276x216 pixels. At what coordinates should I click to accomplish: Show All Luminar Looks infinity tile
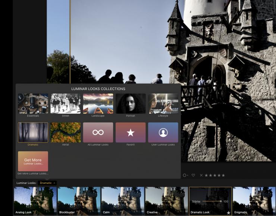(98, 132)
